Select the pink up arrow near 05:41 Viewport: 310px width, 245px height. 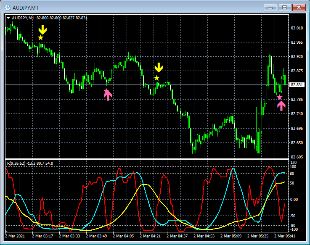281,106
